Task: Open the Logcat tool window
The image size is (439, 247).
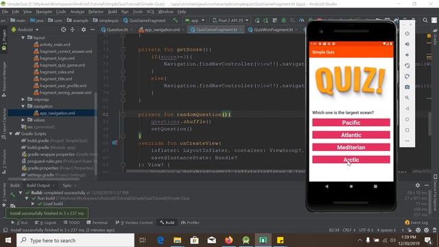Action: point(46,222)
